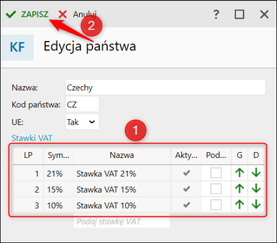Move Stawka VAT 15% up with arrow
The image size is (277, 243).
tap(239, 189)
